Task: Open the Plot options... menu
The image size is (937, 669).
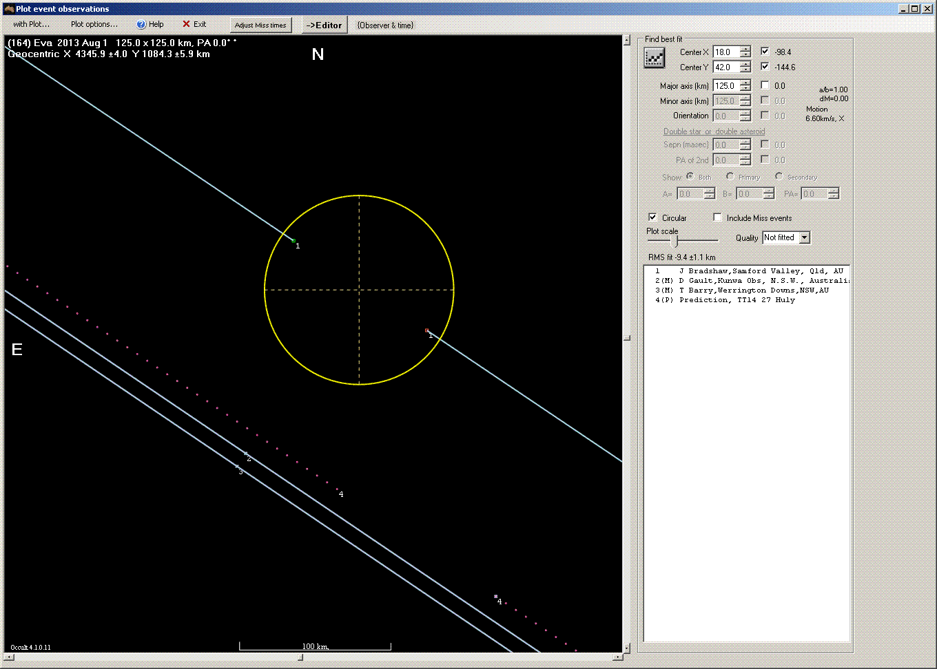Action: 94,24
